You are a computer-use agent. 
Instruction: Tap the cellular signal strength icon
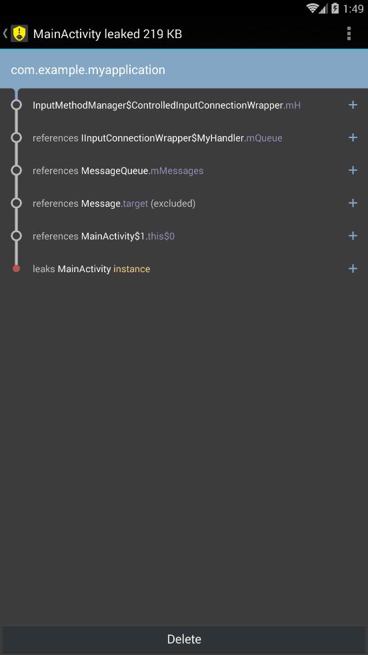pos(324,9)
